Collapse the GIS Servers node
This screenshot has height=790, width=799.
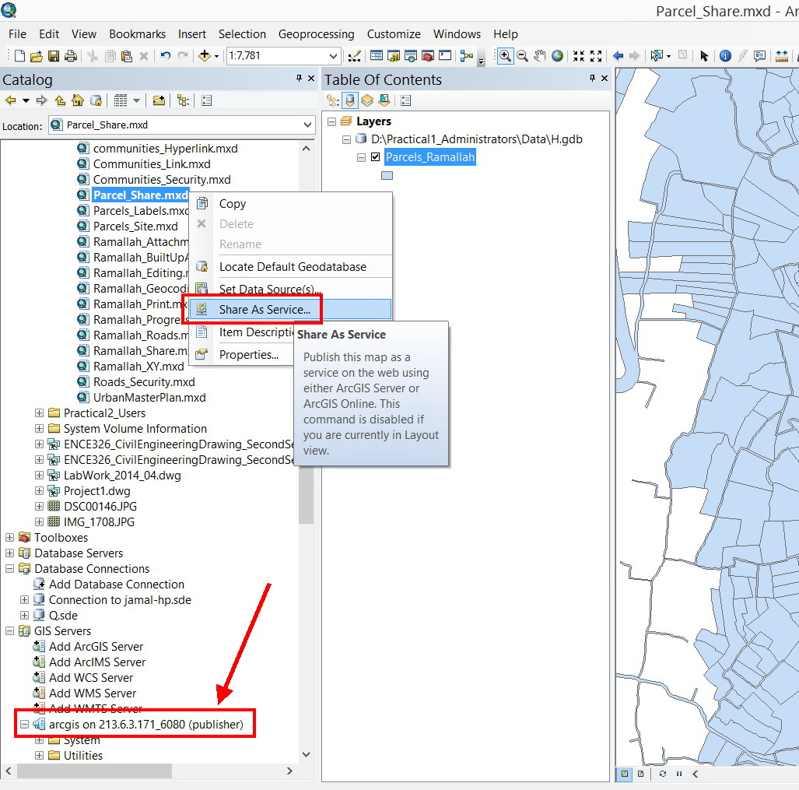10,631
